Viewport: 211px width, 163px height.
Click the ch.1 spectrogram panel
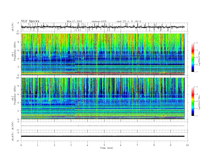(103, 54)
